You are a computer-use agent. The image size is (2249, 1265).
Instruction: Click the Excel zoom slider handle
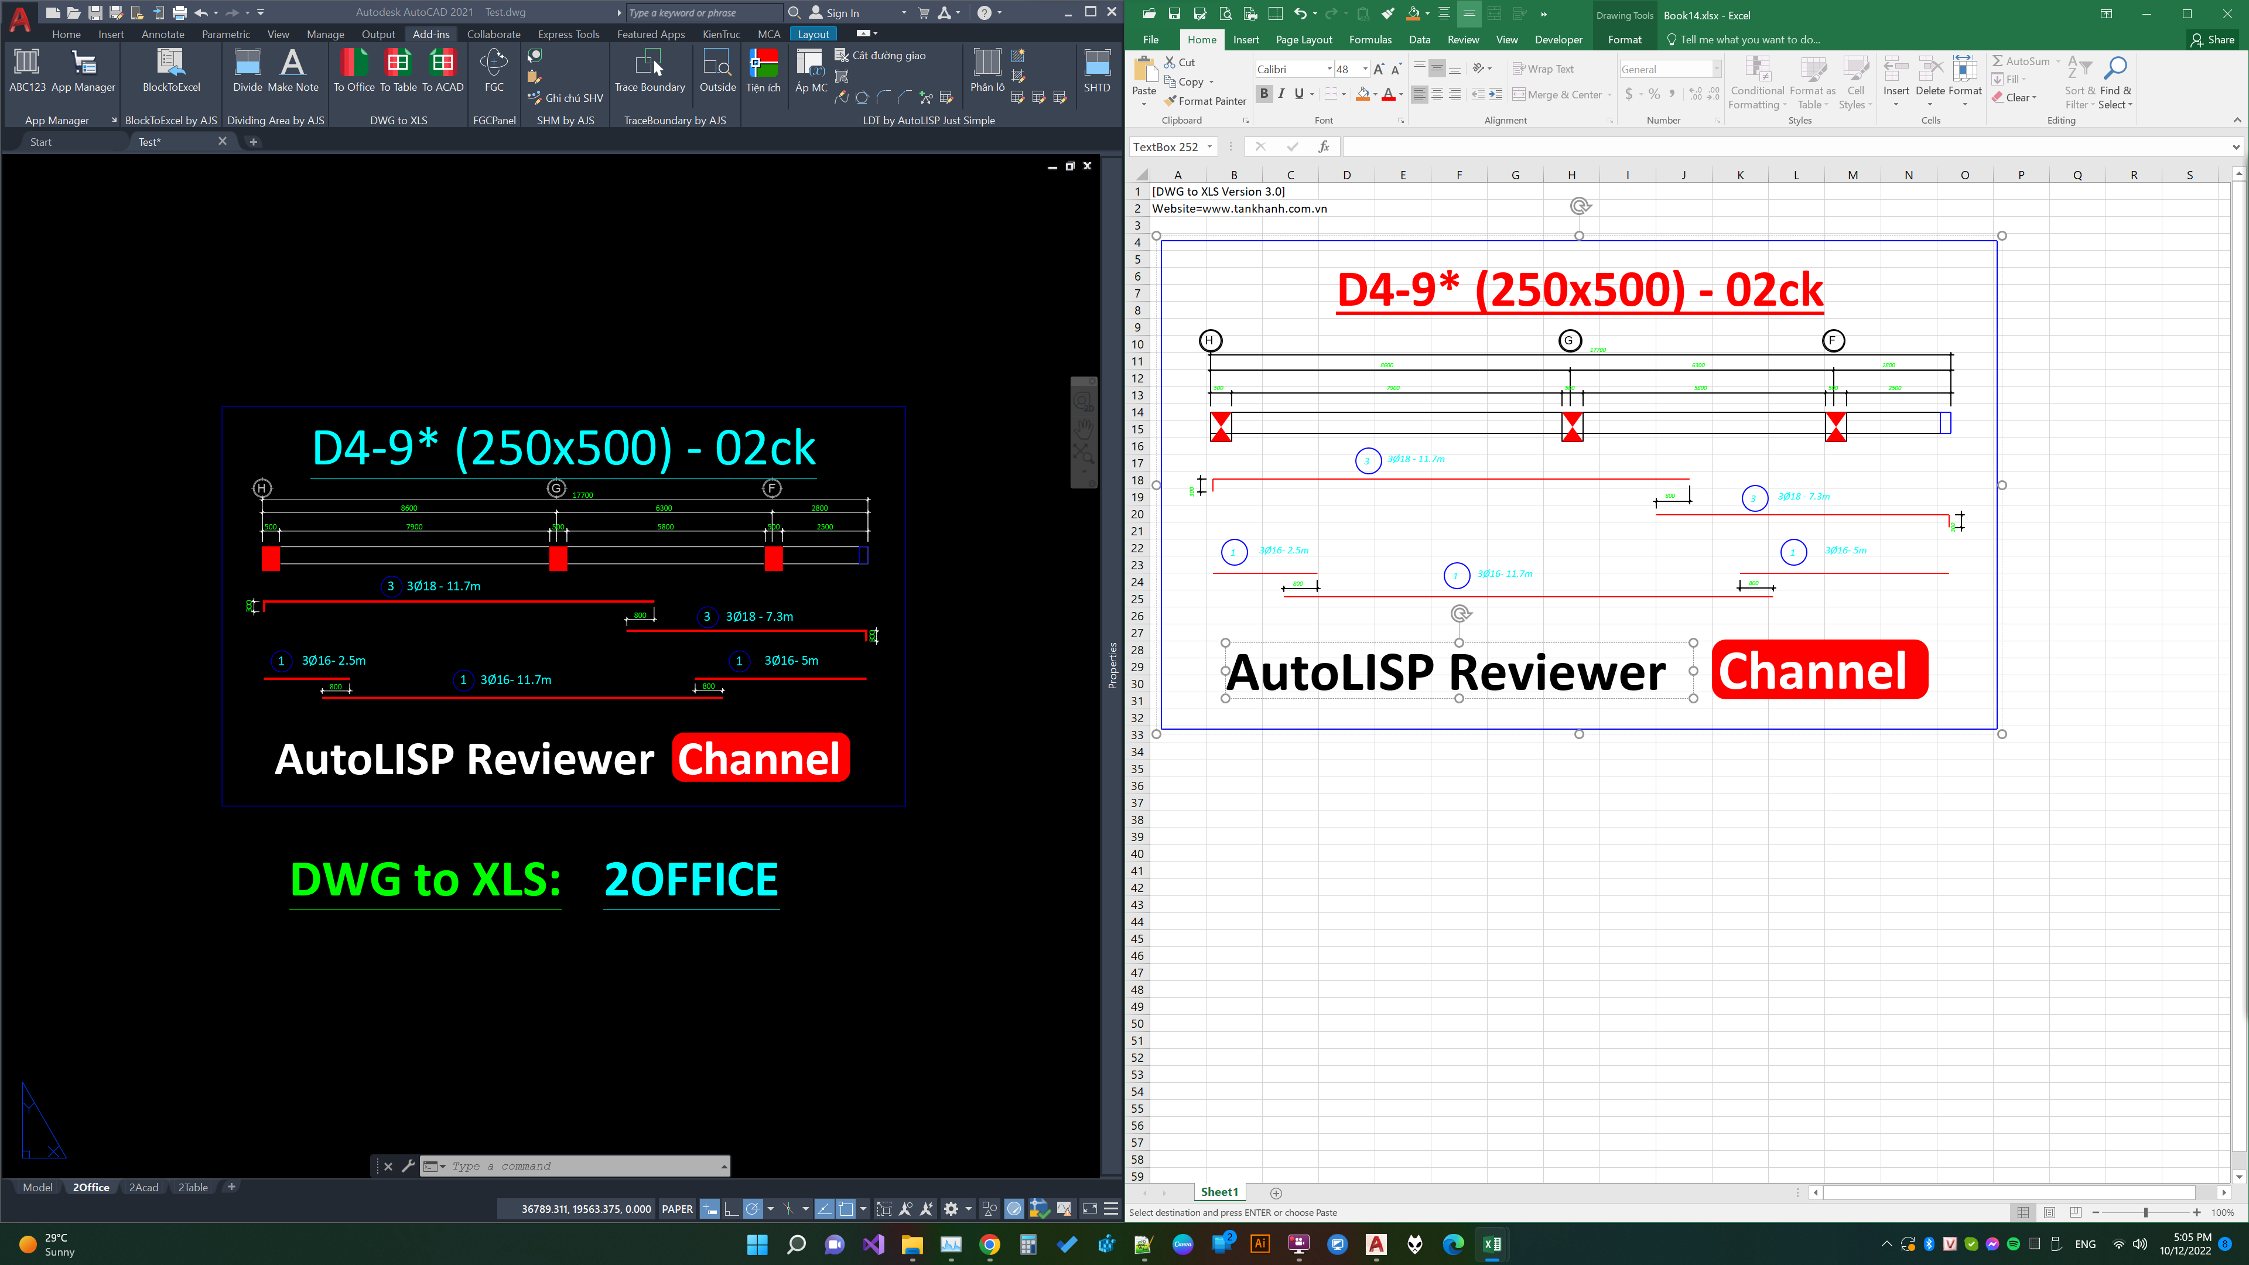click(x=2145, y=1213)
